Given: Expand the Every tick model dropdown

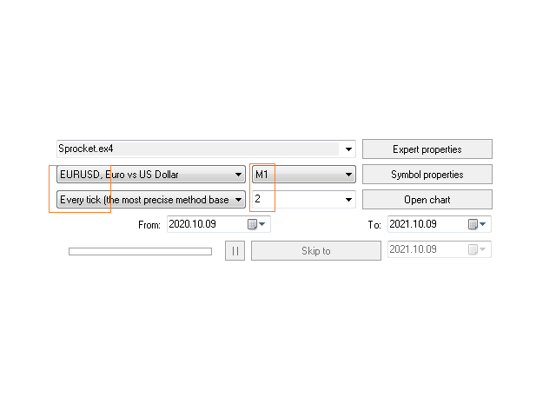Looking at the screenshot, I should [x=151, y=200].
